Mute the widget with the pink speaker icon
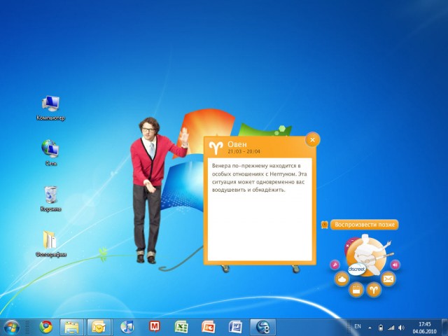Viewport: 448px width, 336px height. point(395,265)
